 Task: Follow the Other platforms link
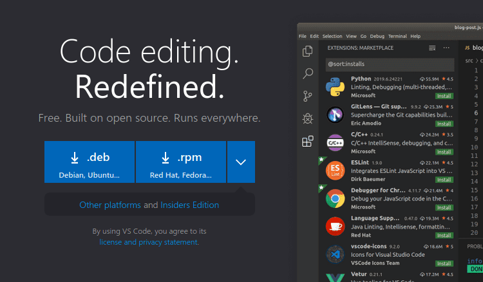pos(110,205)
